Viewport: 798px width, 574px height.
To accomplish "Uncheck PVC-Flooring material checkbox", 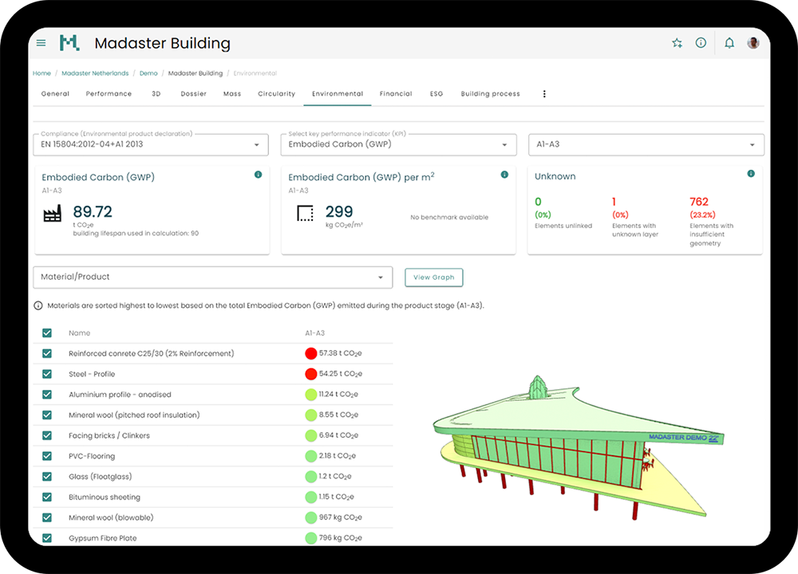I will coord(47,456).
